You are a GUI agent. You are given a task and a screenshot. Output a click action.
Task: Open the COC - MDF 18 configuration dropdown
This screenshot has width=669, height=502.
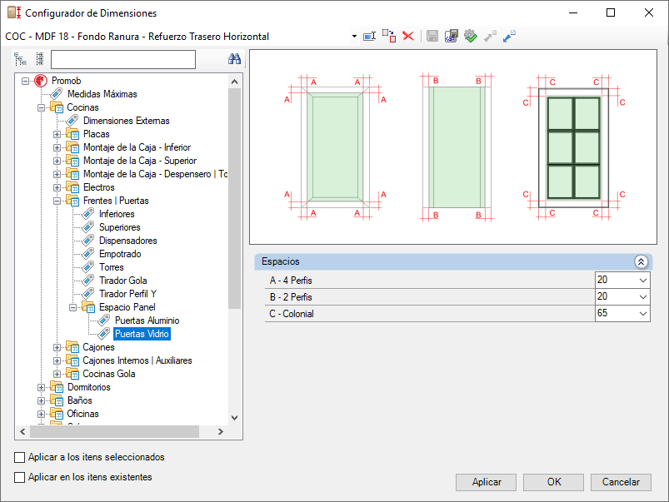click(354, 37)
